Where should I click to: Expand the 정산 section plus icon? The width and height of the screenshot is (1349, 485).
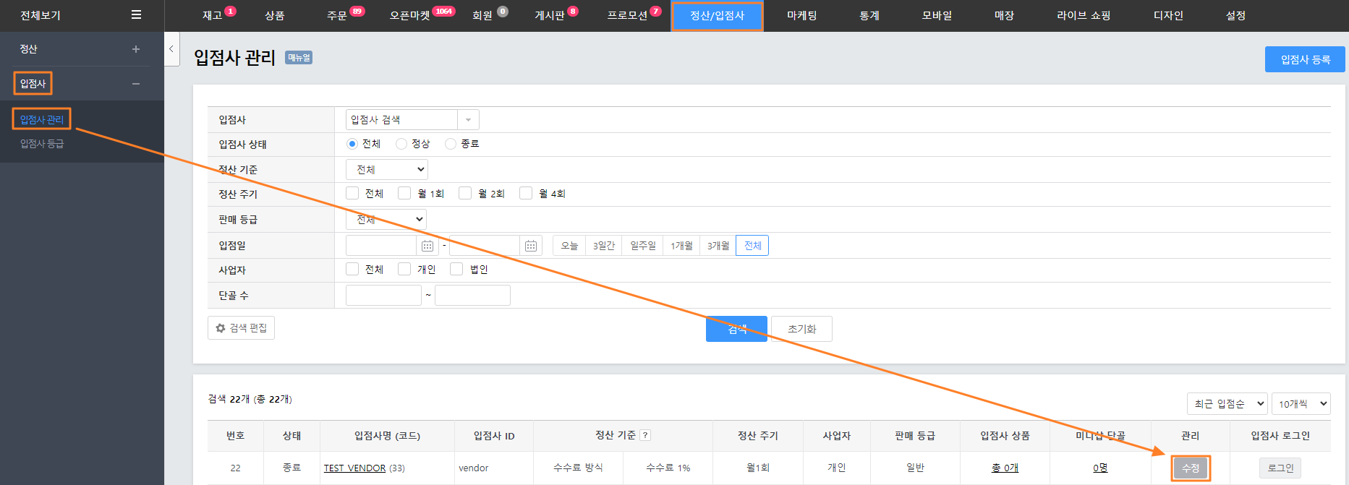pos(135,49)
